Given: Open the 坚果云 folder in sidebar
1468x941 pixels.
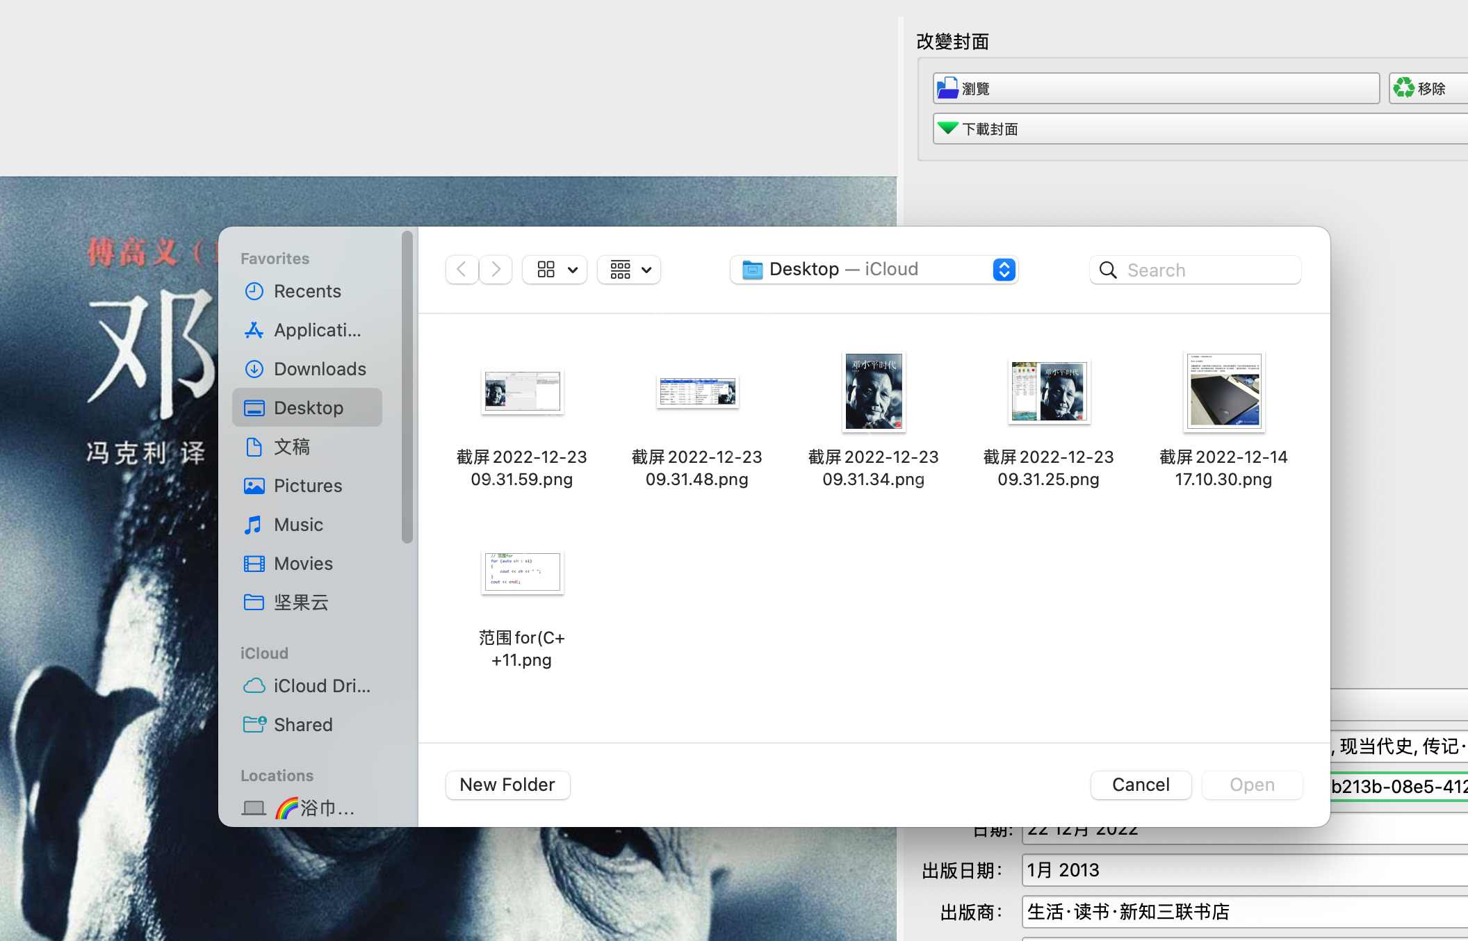Looking at the screenshot, I should coord(301,603).
